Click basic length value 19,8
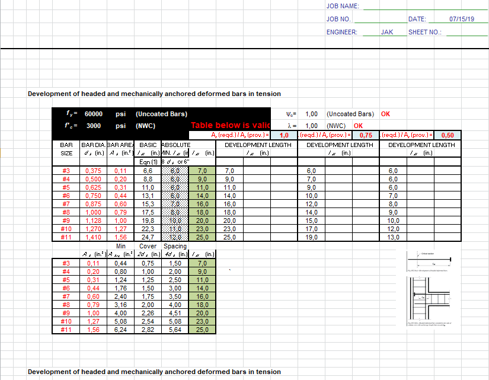The width and height of the screenshot is (489, 380). (148, 221)
